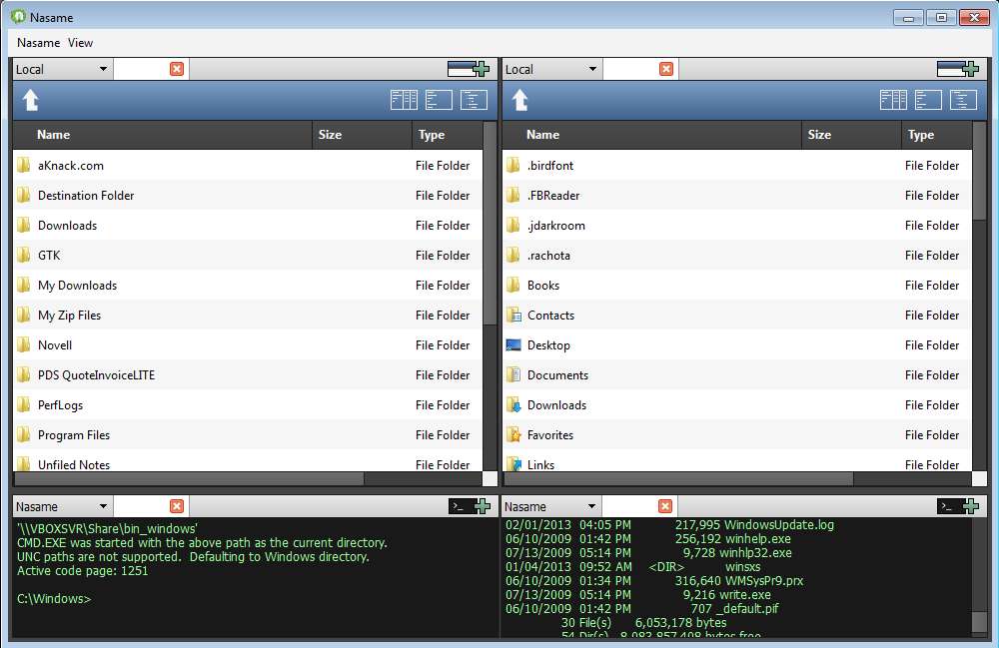Click WindowsUpdate.log line in console output
This screenshot has height=648, width=999.
click(x=669, y=524)
